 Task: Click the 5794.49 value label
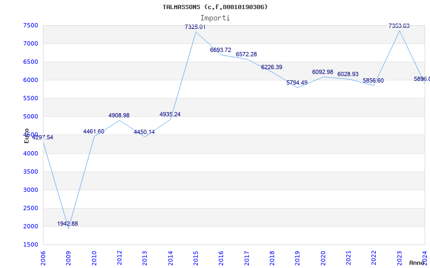[297, 83]
